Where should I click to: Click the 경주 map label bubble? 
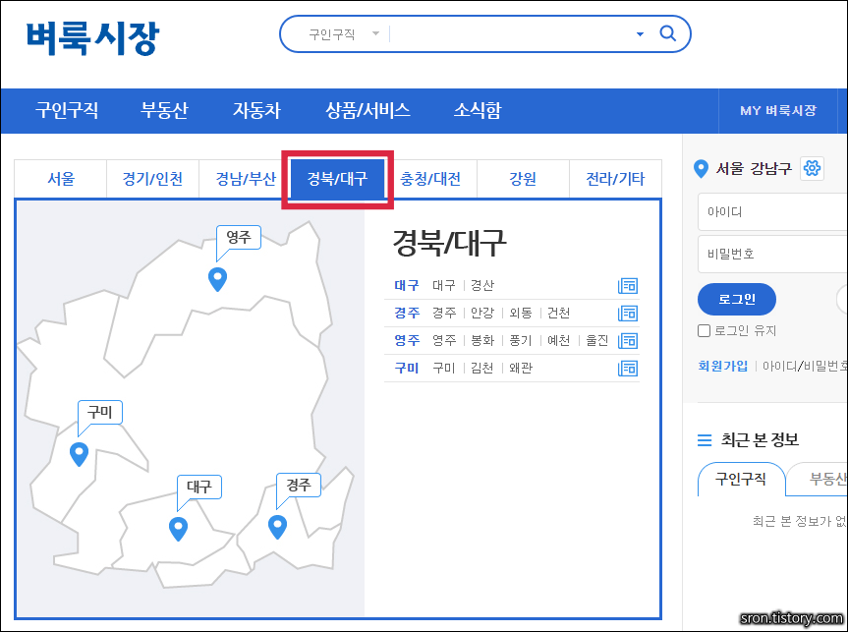point(299,485)
